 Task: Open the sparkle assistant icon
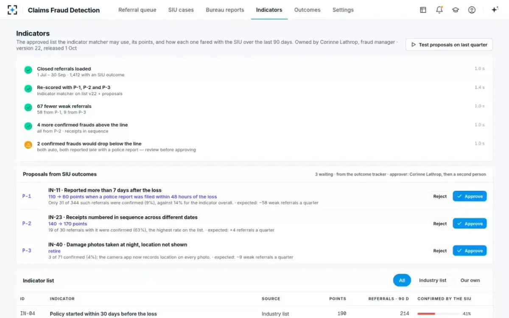(x=495, y=10)
